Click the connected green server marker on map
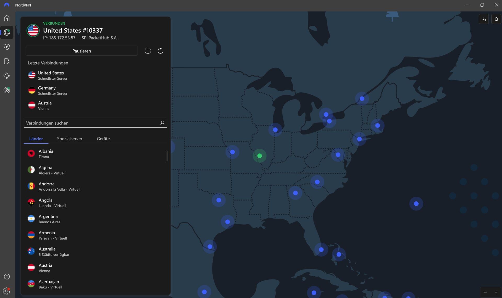 [259, 156]
